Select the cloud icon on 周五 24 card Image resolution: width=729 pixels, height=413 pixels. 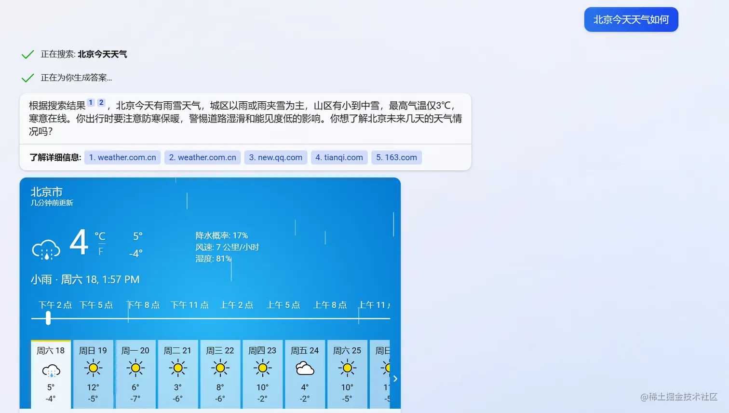[305, 369]
